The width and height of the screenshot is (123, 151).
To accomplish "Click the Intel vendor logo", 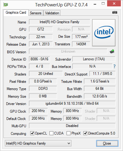I will click(x=104, y=33).
